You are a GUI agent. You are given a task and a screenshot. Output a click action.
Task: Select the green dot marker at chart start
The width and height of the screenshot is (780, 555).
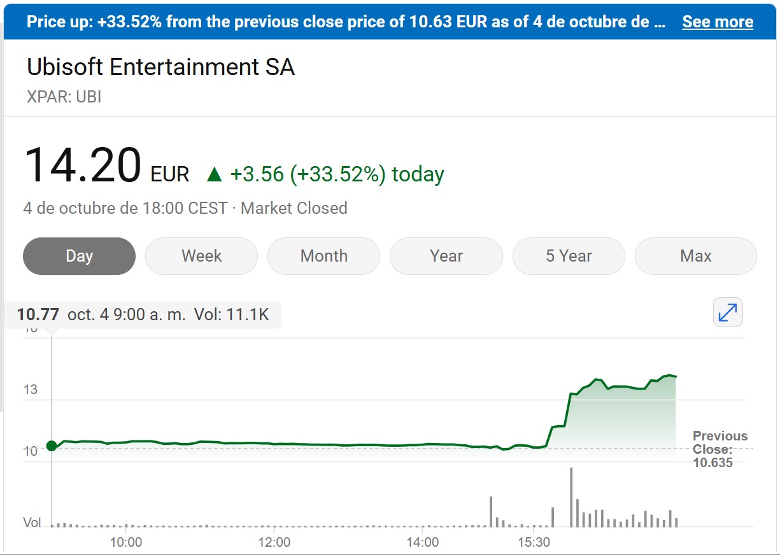[x=52, y=446]
